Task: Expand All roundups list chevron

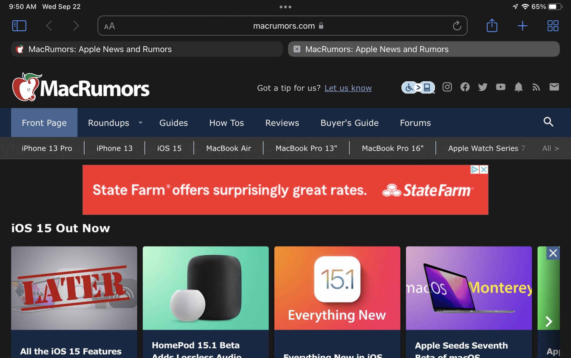Action: tap(550, 148)
